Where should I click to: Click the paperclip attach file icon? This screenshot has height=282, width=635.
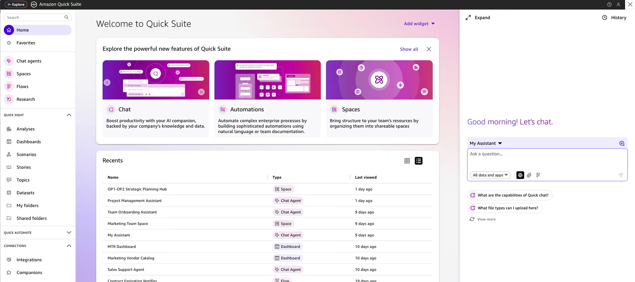(x=529, y=175)
